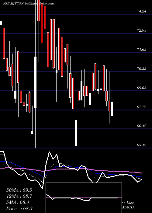Click the Price : 68.3 readout

coord(19,208)
